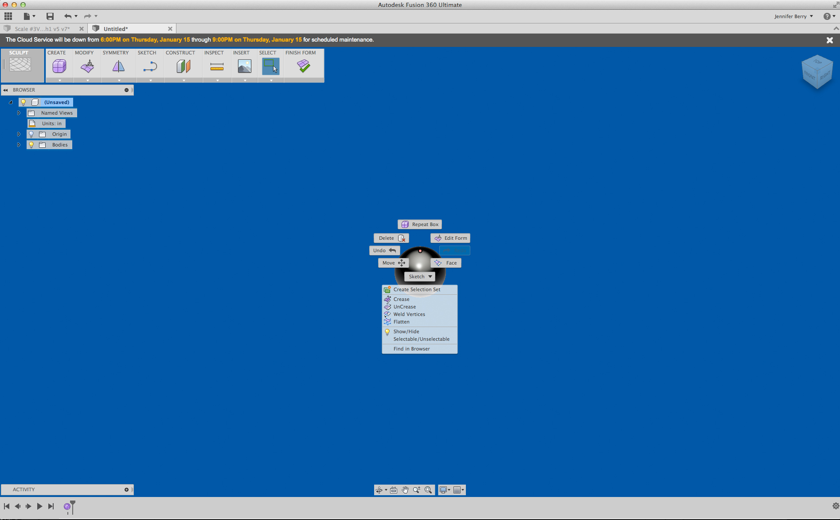Collapse the Browser panel with minus button
840x520 pixels.
126,90
